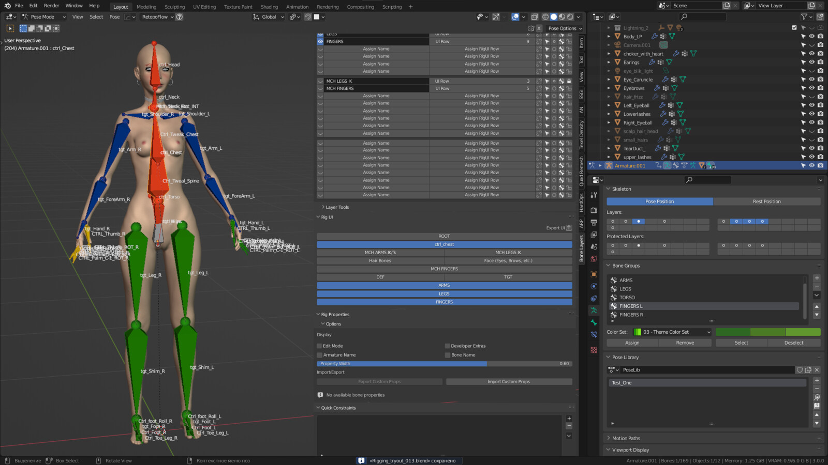This screenshot has width=828, height=465.
Task: Click the modifier wrench icon on Eyebrows
Action: 657,88
